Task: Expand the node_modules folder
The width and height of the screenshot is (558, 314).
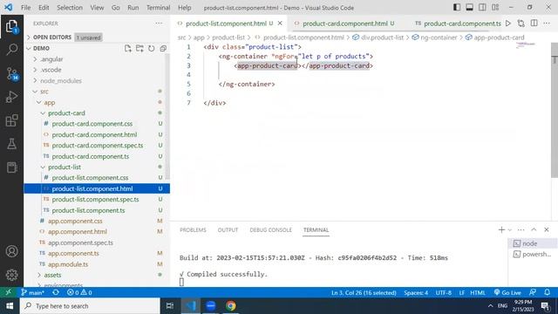Action: click(x=61, y=81)
